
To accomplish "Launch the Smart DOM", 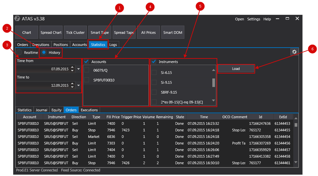I will (172, 33).
